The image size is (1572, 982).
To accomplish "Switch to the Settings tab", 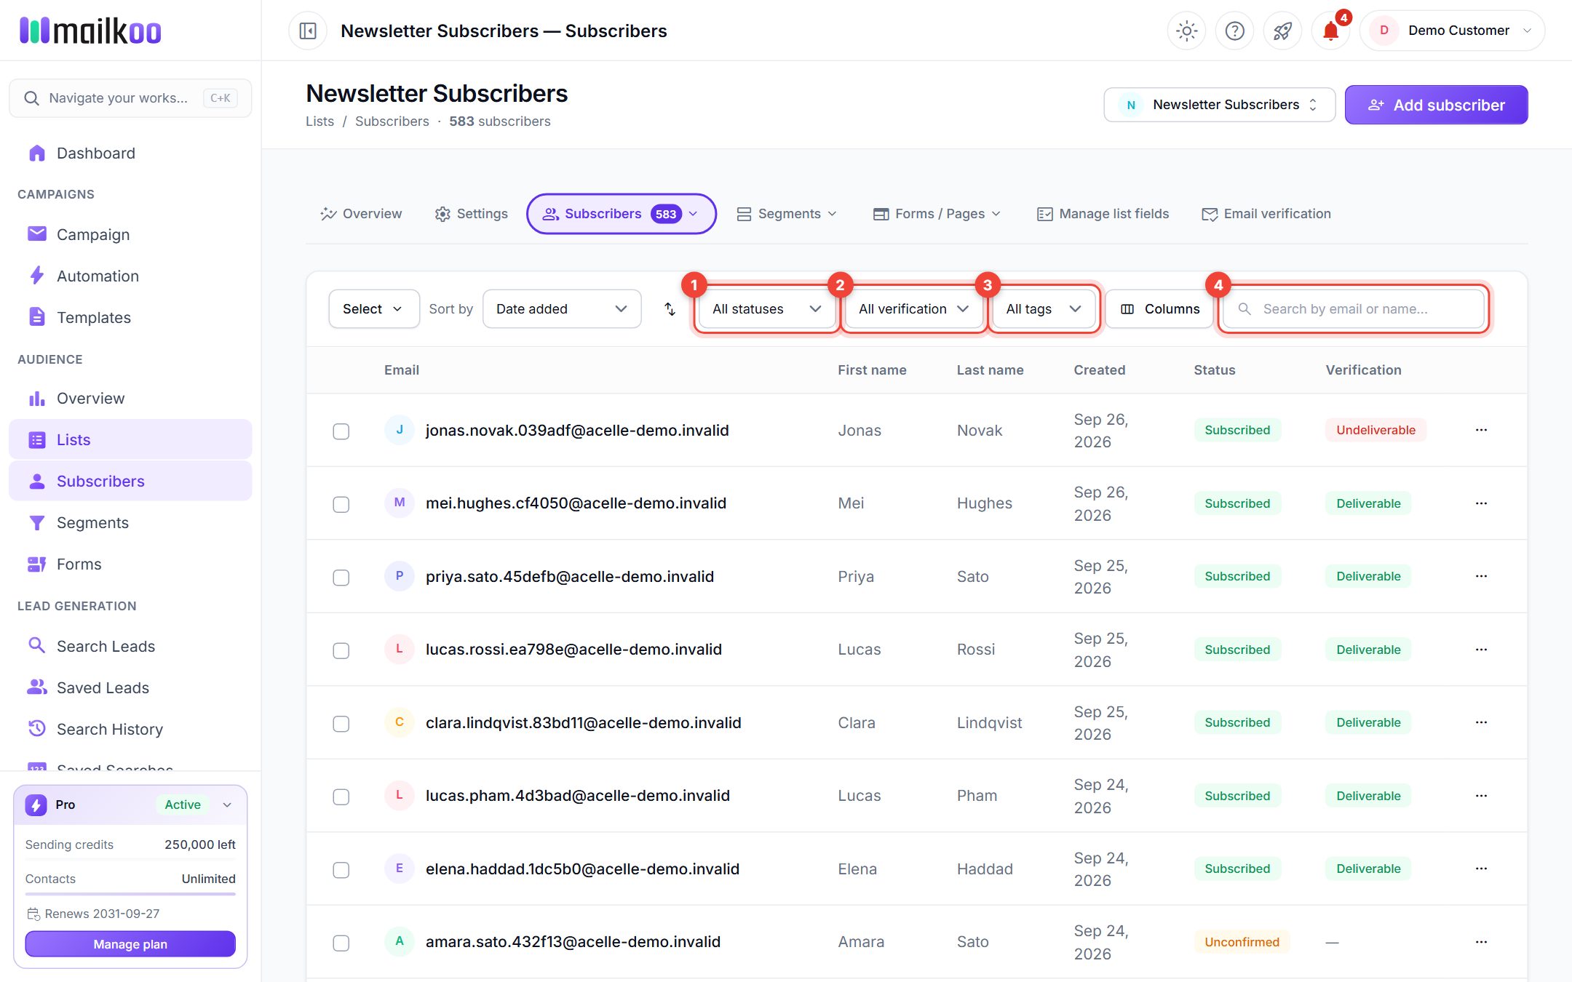I will pyautogui.click(x=471, y=214).
